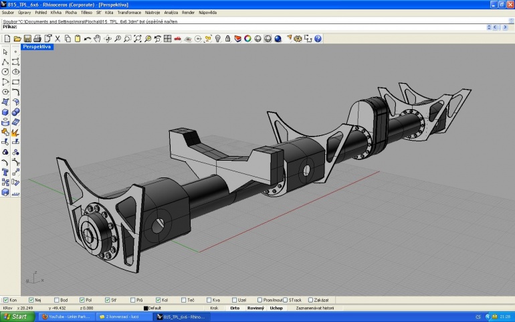Click the padlock Lock objects icon
Image resolution: width=515 pixels, height=322 pixels.
coord(227,39)
